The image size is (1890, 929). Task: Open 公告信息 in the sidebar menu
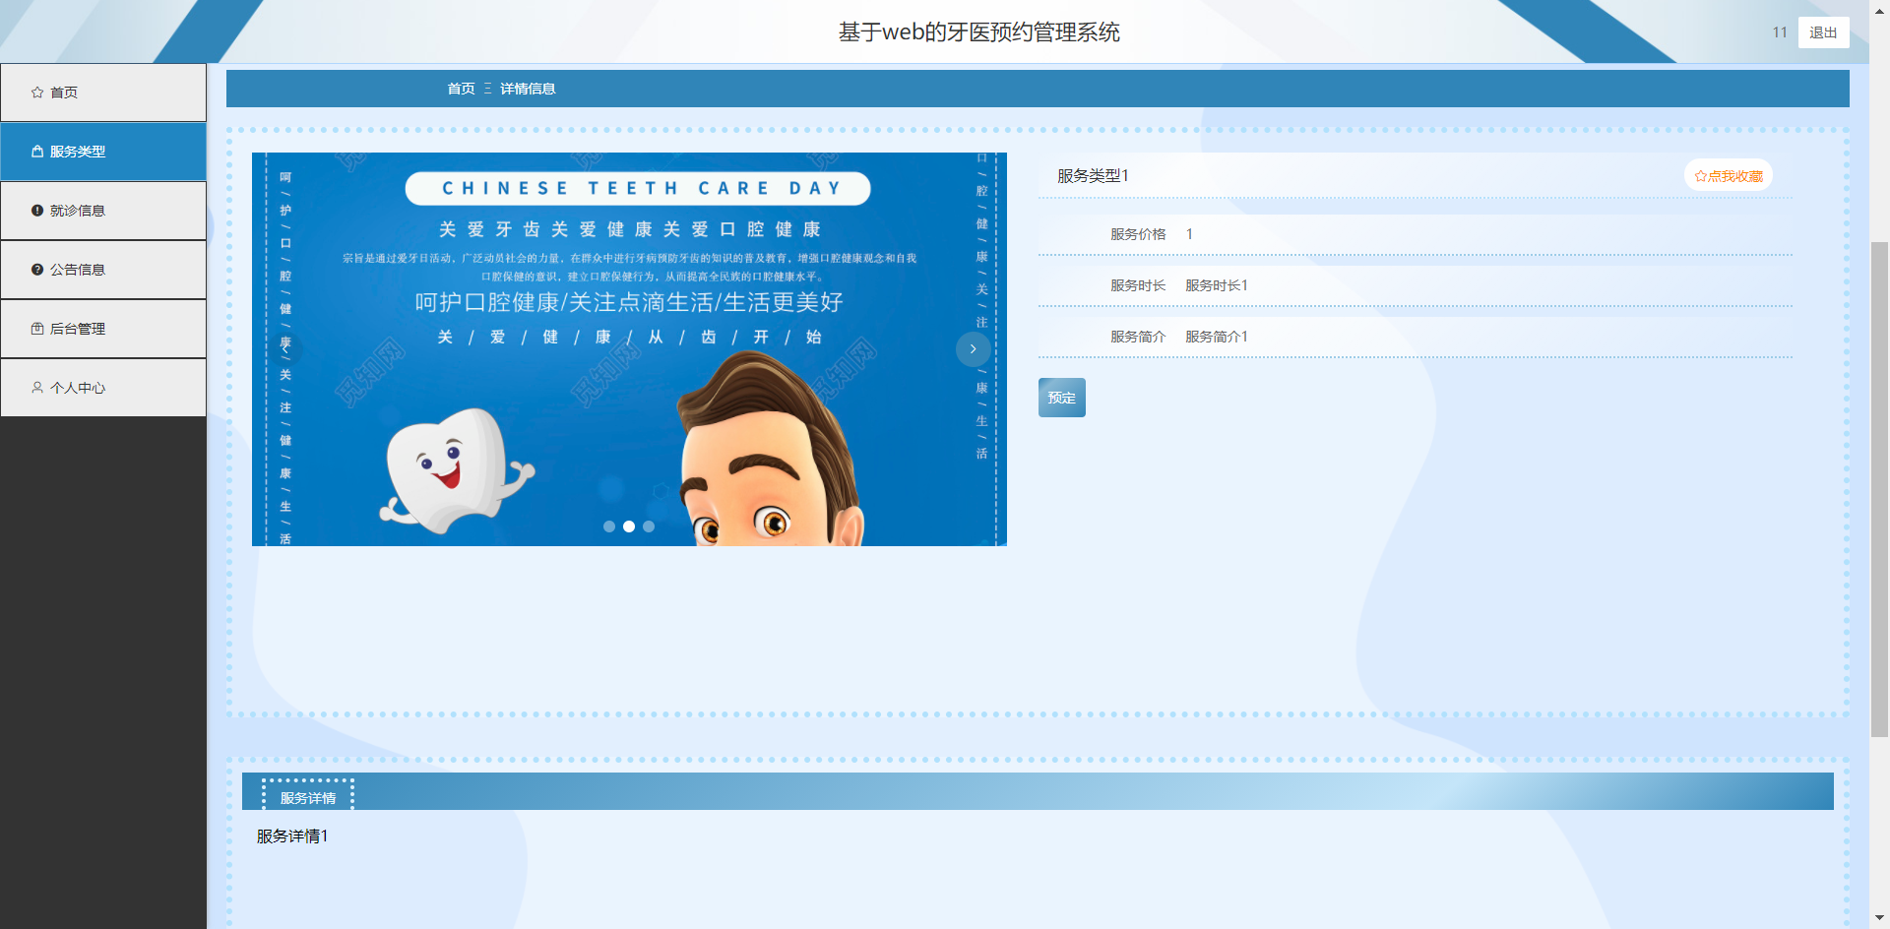pyautogui.click(x=103, y=270)
